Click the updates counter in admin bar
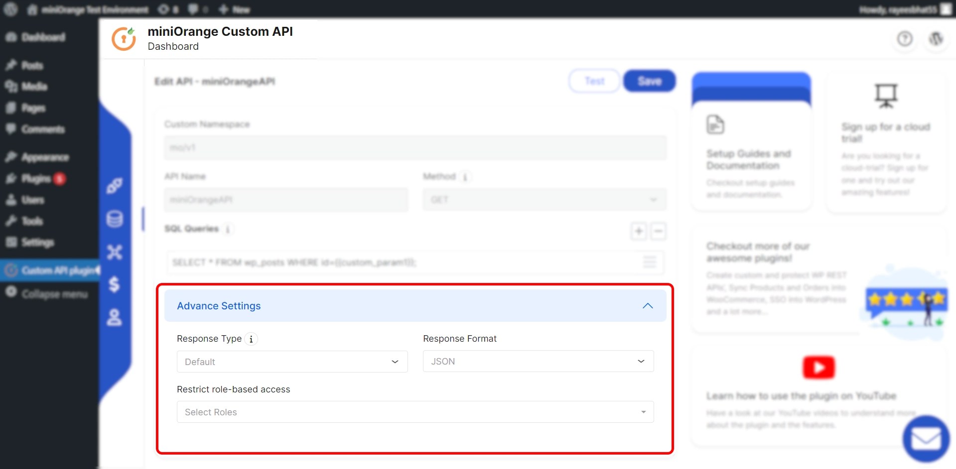The width and height of the screenshot is (956, 469). click(168, 9)
